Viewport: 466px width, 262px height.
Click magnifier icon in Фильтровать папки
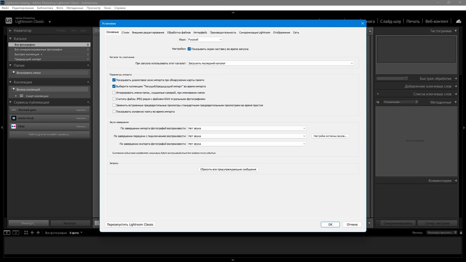click(x=14, y=73)
